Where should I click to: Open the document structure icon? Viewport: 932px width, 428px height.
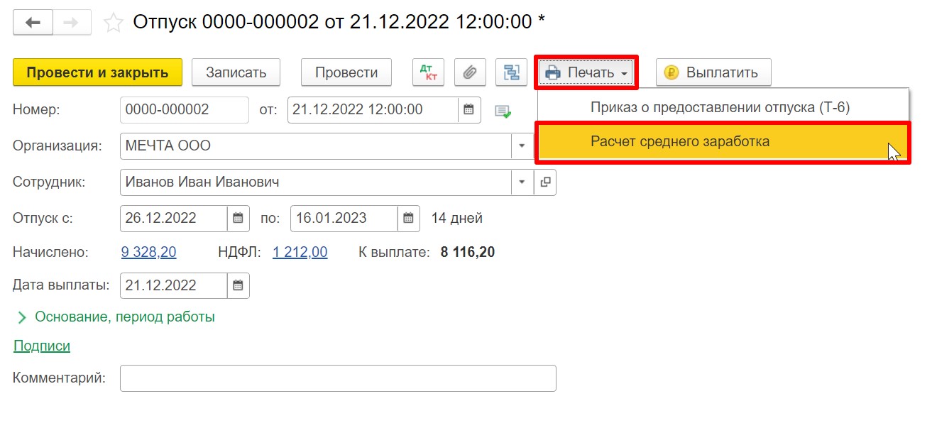click(511, 72)
